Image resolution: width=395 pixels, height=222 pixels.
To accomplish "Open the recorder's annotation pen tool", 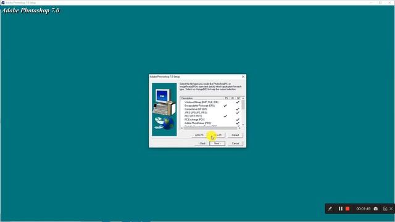I will coord(330,208).
